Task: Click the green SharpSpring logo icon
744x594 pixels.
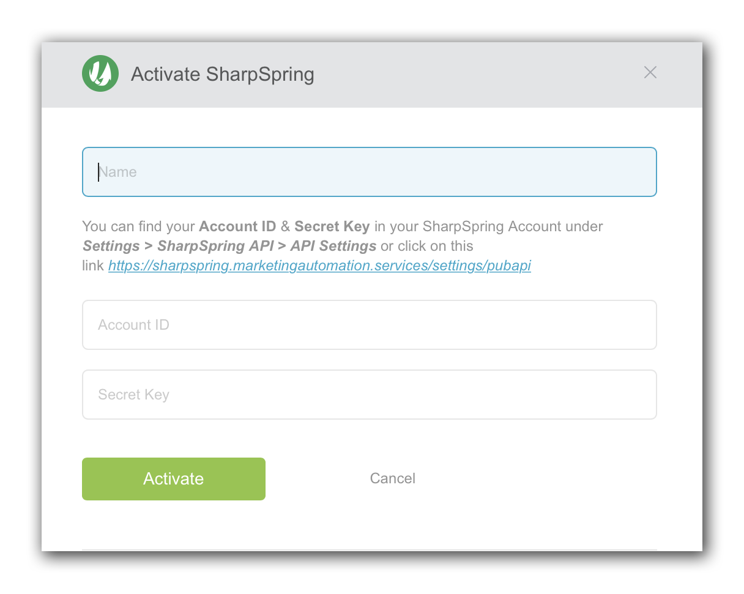Action: (100, 73)
